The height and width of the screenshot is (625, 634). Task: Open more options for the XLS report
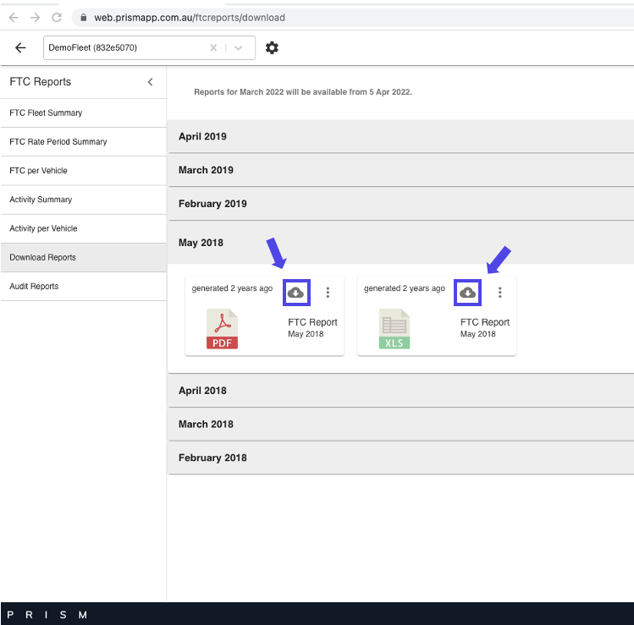[499, 293]
